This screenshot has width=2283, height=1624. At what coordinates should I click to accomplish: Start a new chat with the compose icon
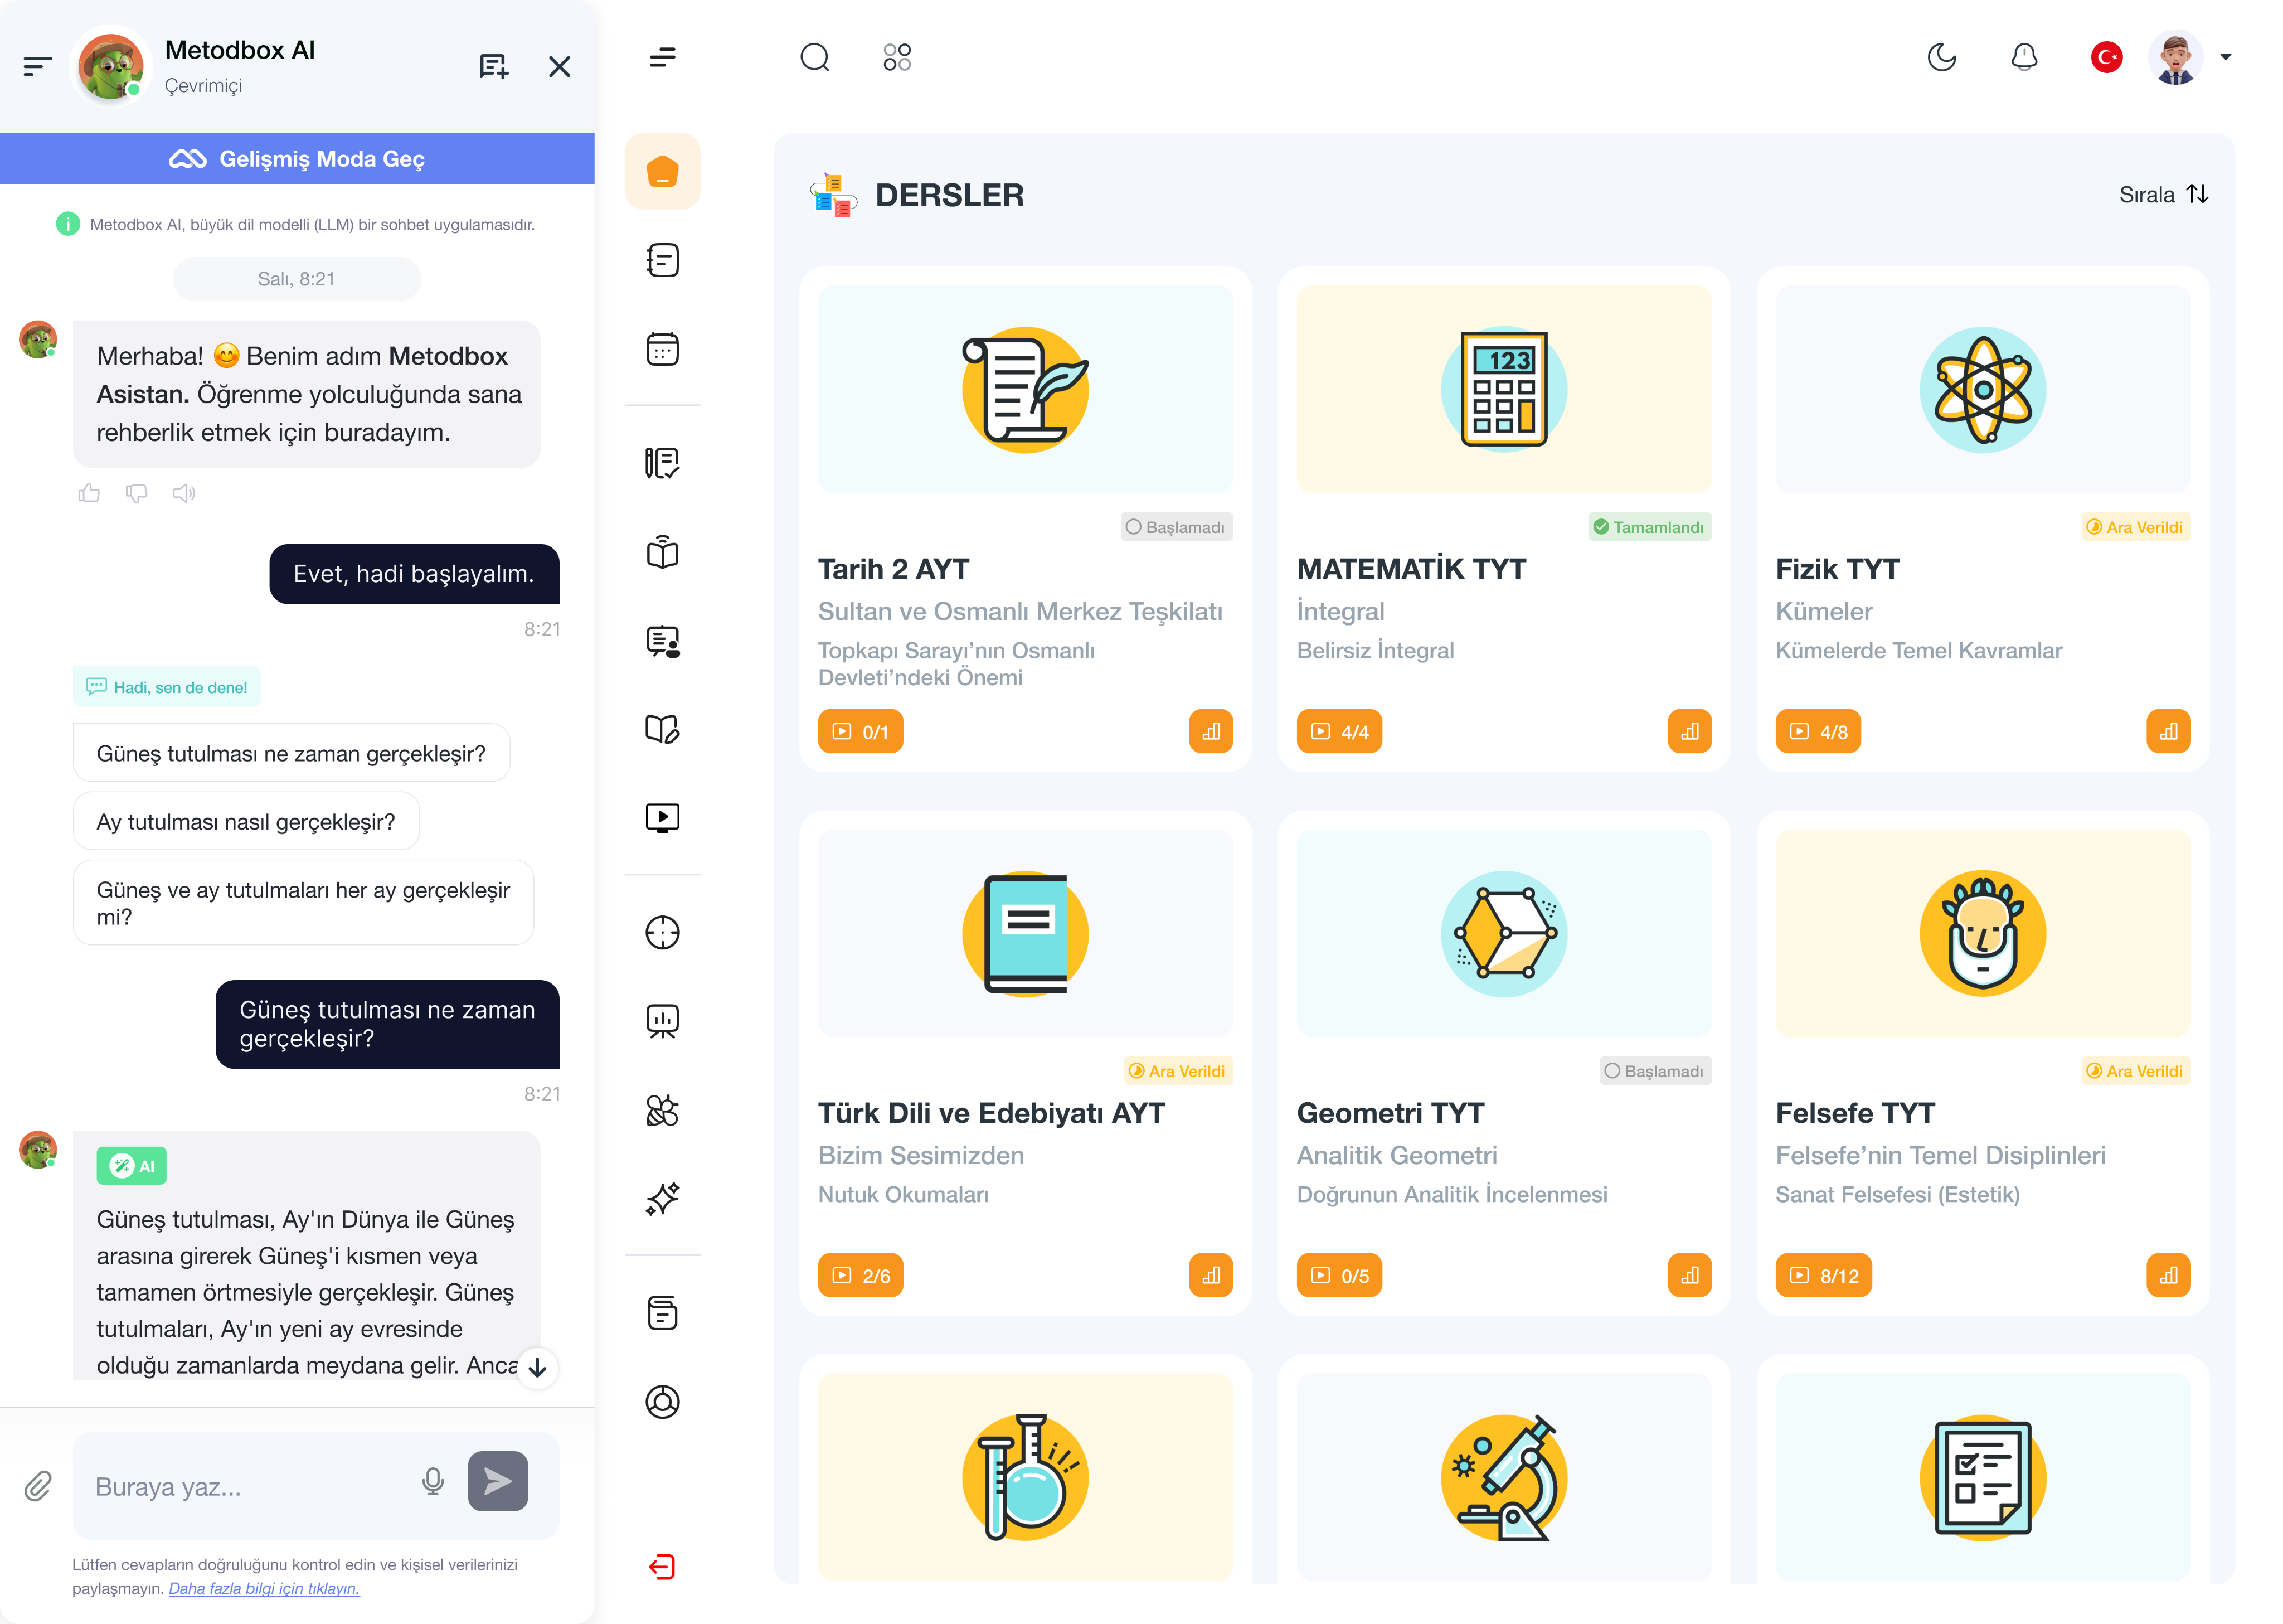(x=494, y=67)
